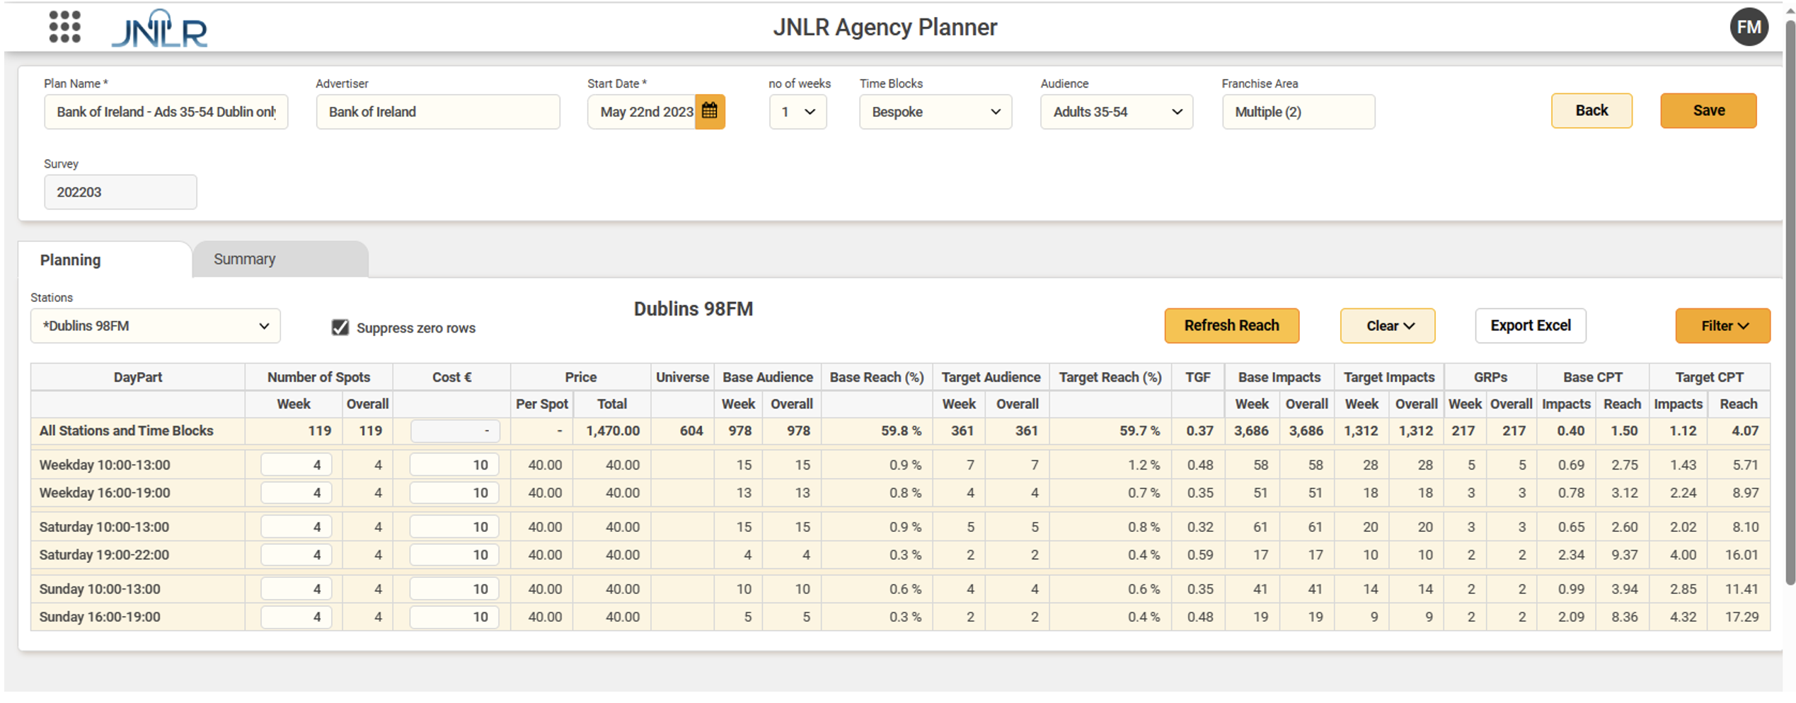Image resolution: width=1796 pixels, height=703 pixels.
Task: Click the GRPs column header
Action: pos(1490,377)
